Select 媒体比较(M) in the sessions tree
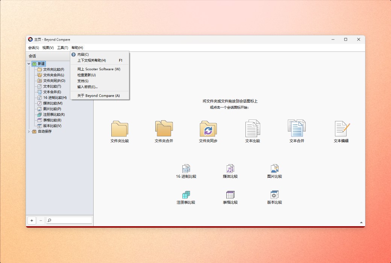391x263 pixels. pos(53,103)
